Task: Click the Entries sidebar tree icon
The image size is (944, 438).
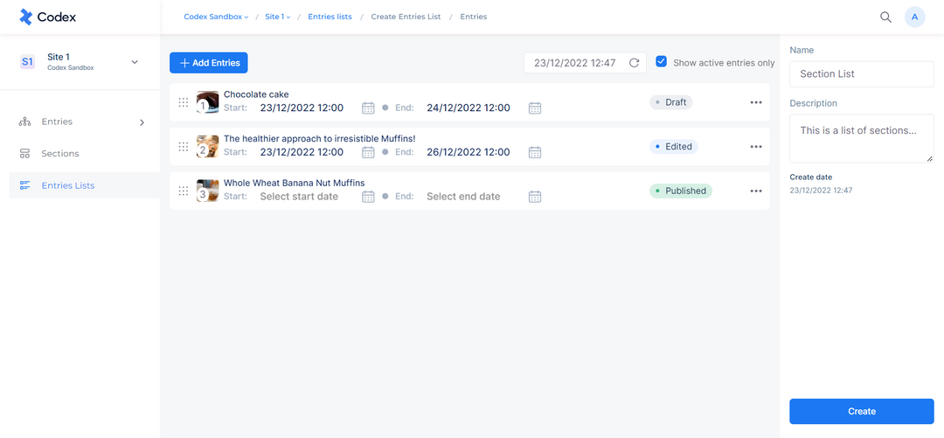Action: tap(24, 122)
